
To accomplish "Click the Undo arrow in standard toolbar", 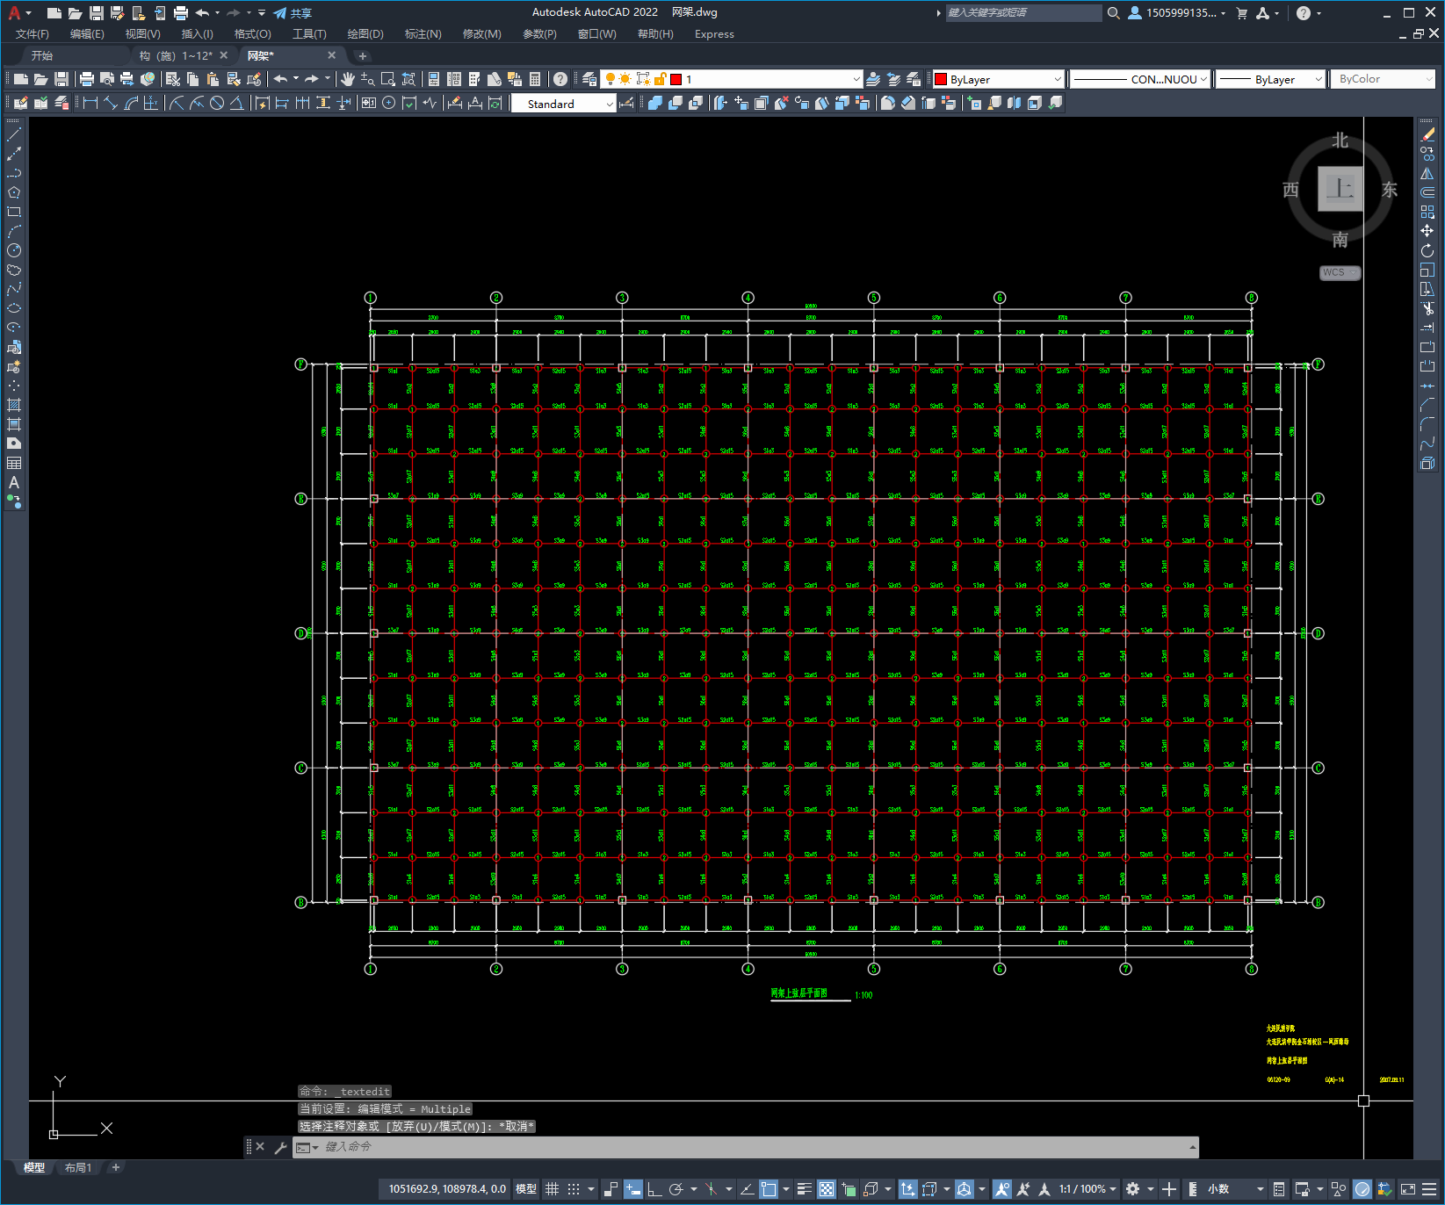I will [x=280, y=79].
